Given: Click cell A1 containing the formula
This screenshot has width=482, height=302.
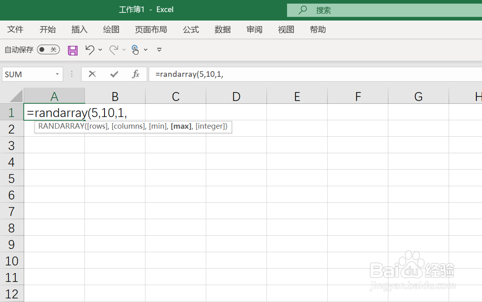Looking at the screenshot, I should coord(54,112).
